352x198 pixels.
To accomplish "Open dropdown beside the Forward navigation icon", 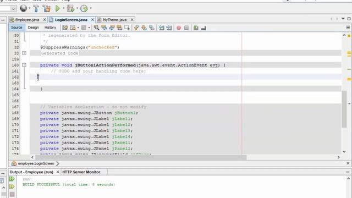I will [x=89, y=28].
